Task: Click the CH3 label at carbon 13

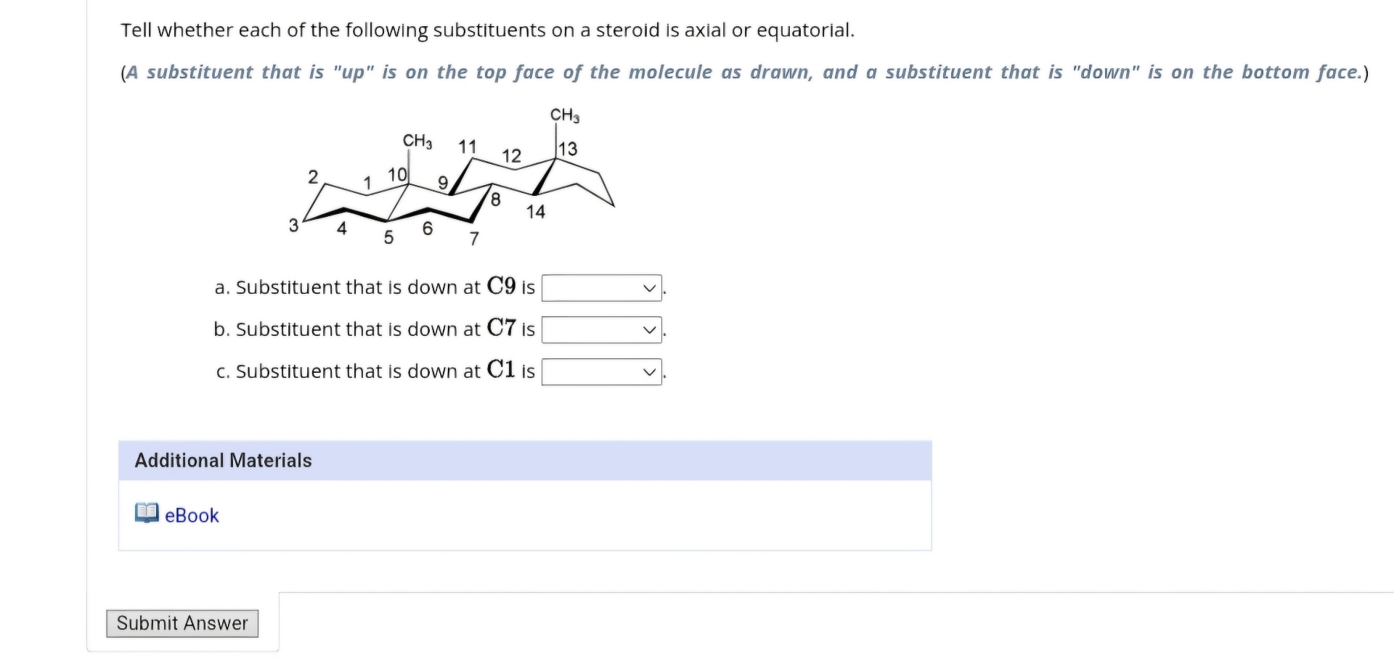Action: click(x=564, y=114)
